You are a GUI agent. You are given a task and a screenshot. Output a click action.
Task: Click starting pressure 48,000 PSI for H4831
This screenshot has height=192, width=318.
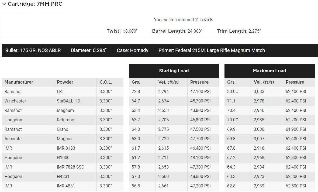tap(201, 177)
